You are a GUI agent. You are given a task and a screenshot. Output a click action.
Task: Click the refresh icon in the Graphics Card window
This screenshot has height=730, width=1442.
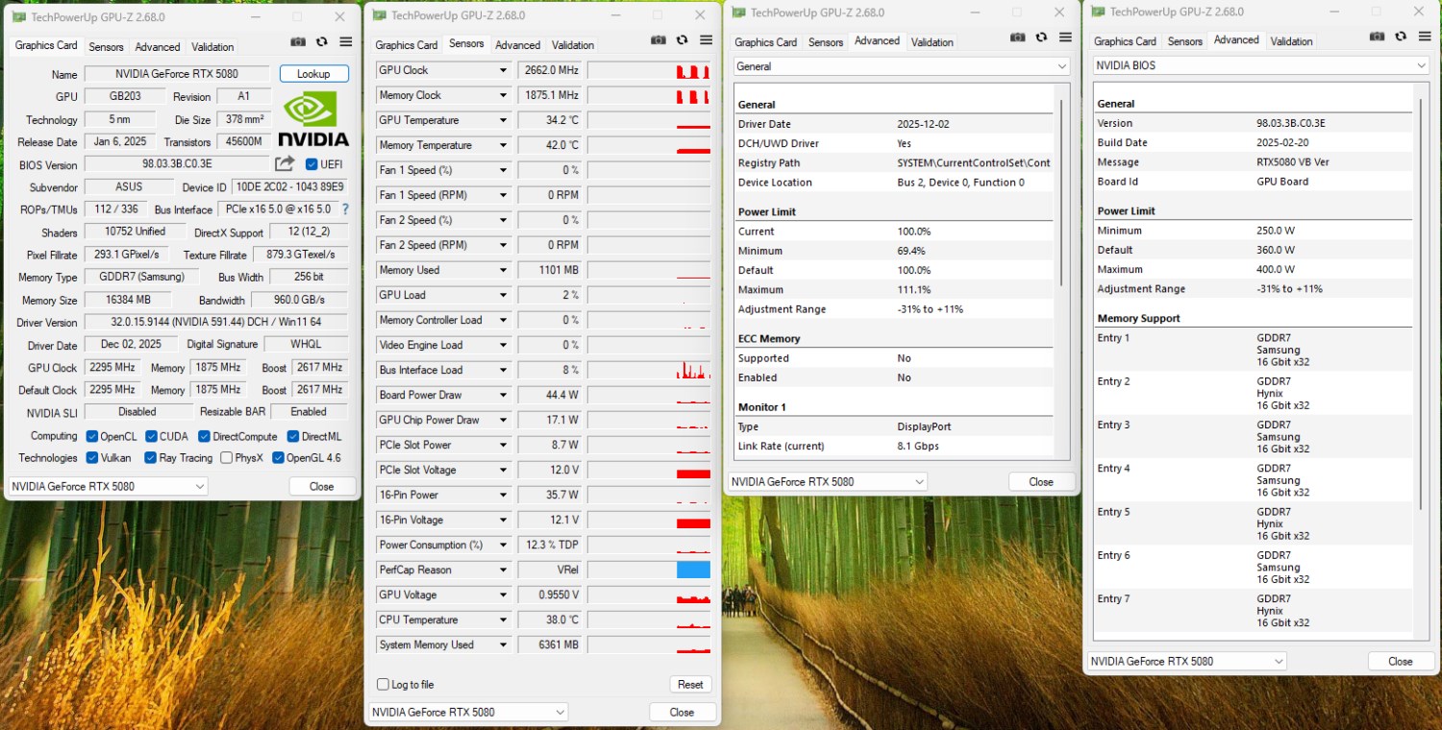pos(322,42)
